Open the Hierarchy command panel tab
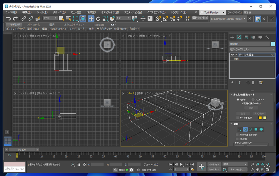The image size is (279, 176). 246,37
